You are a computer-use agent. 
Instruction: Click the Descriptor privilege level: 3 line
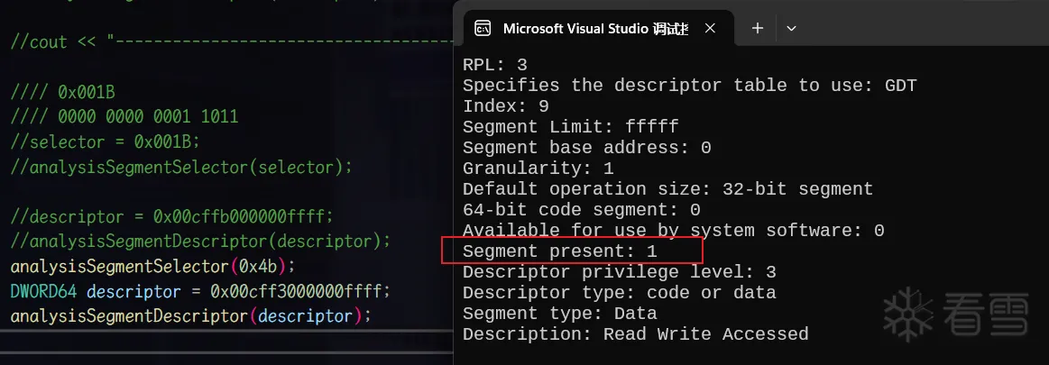[x=619, y=271]
